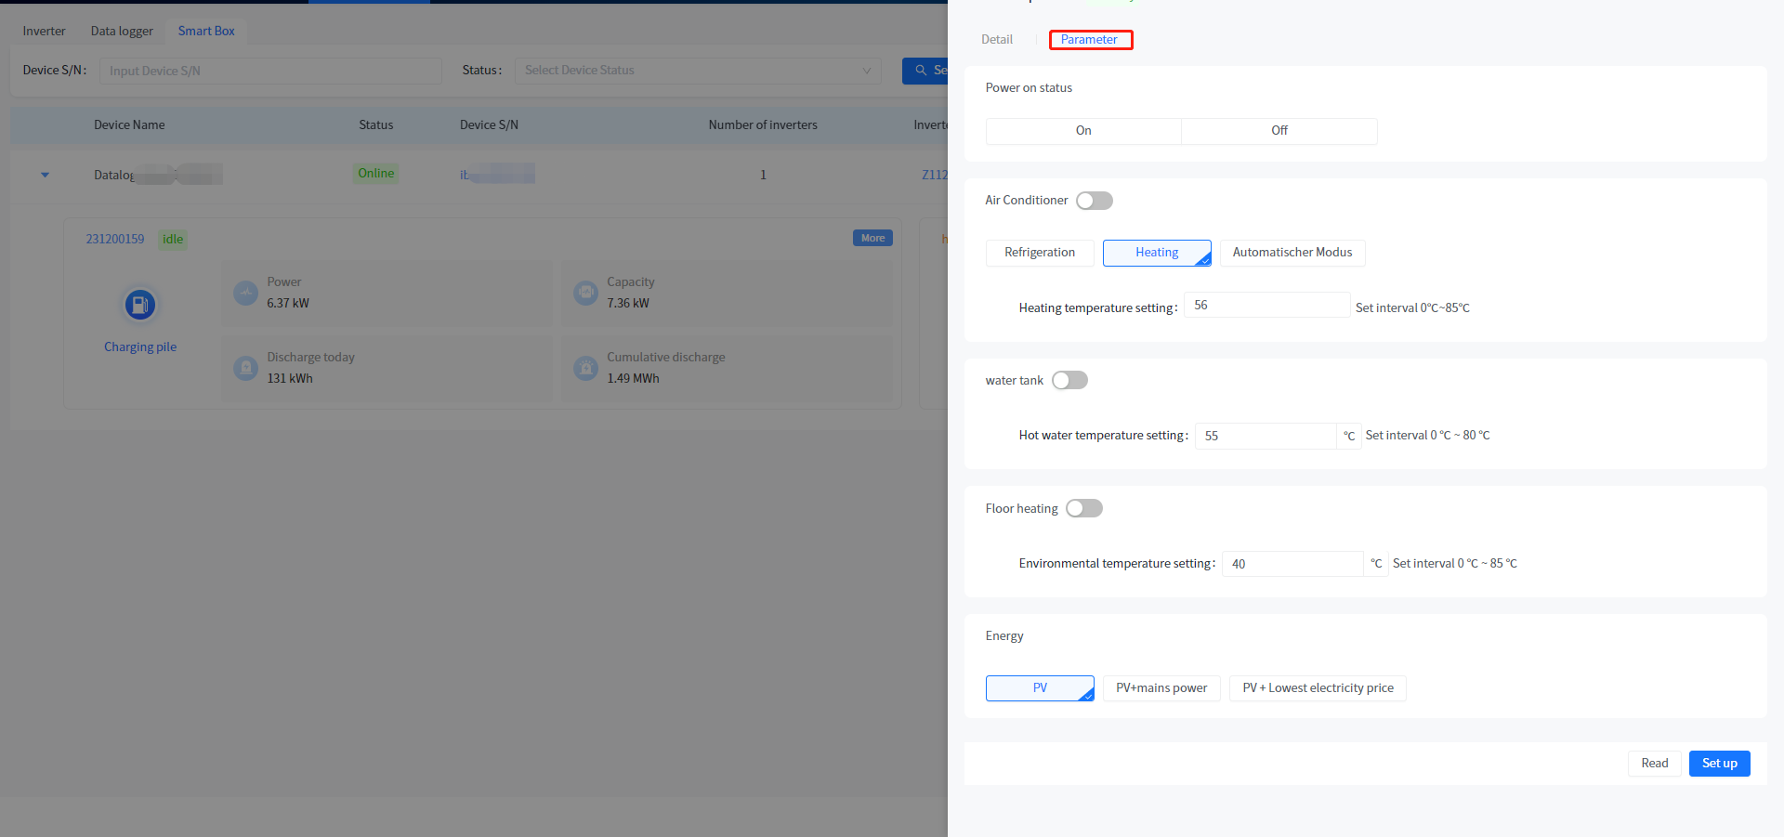The width and height of the screenshot is (1784, 837).
Task: Focus the Device S/N input field
Action: [x=269, y=72]
